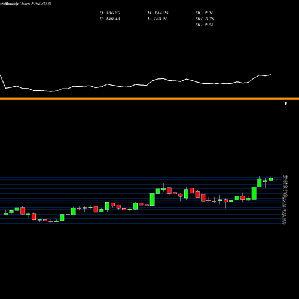Select the low price L: 133.26
This screenshot has width=299, height=299.
click(x=157, y=19)
